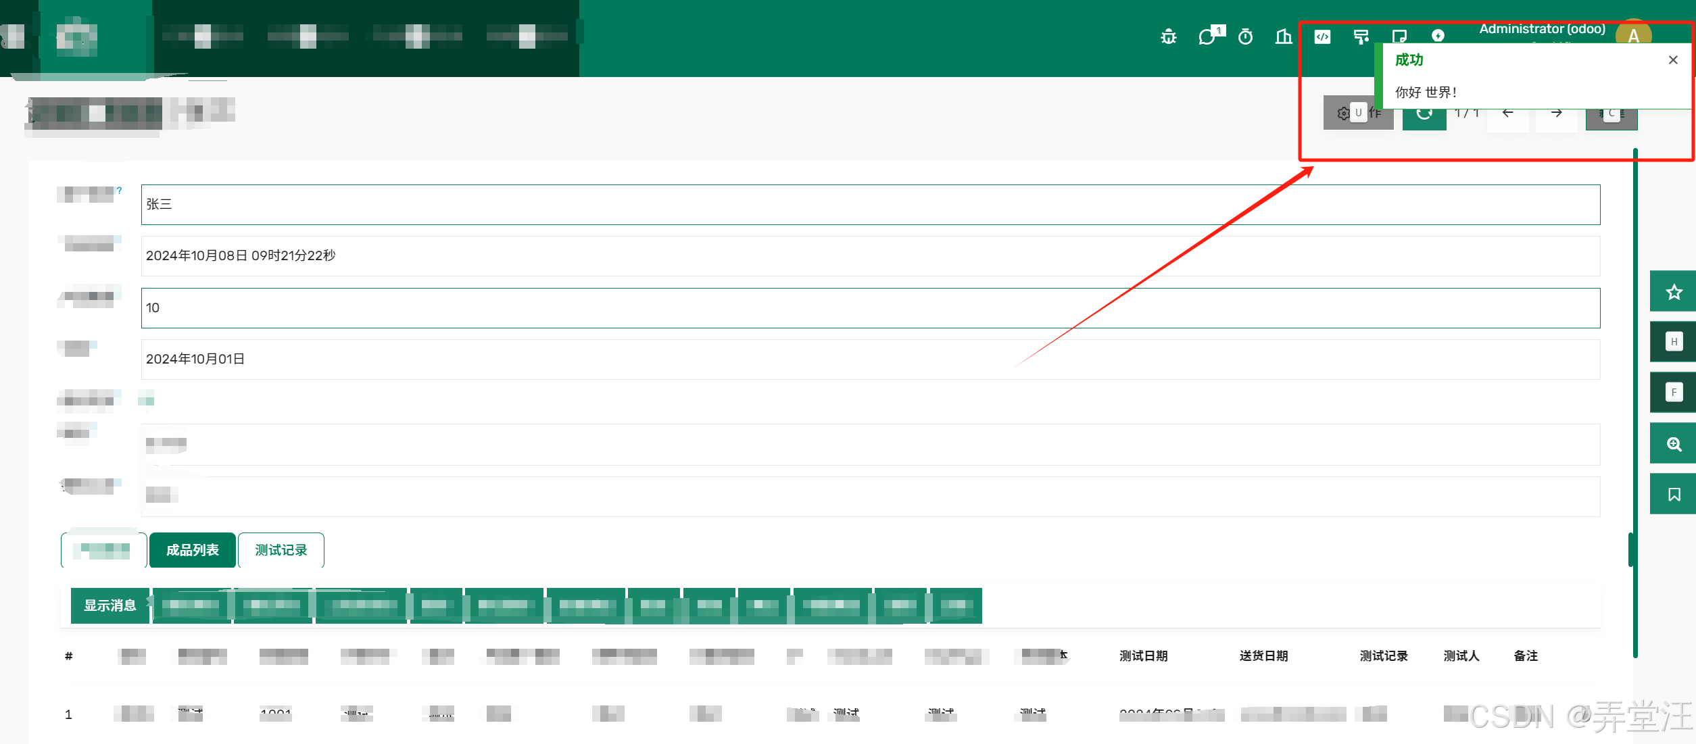The width and height of the screenshot is (1696, 744).
Task: Click the stopwatch timer icon
Action: [1245, 36]
